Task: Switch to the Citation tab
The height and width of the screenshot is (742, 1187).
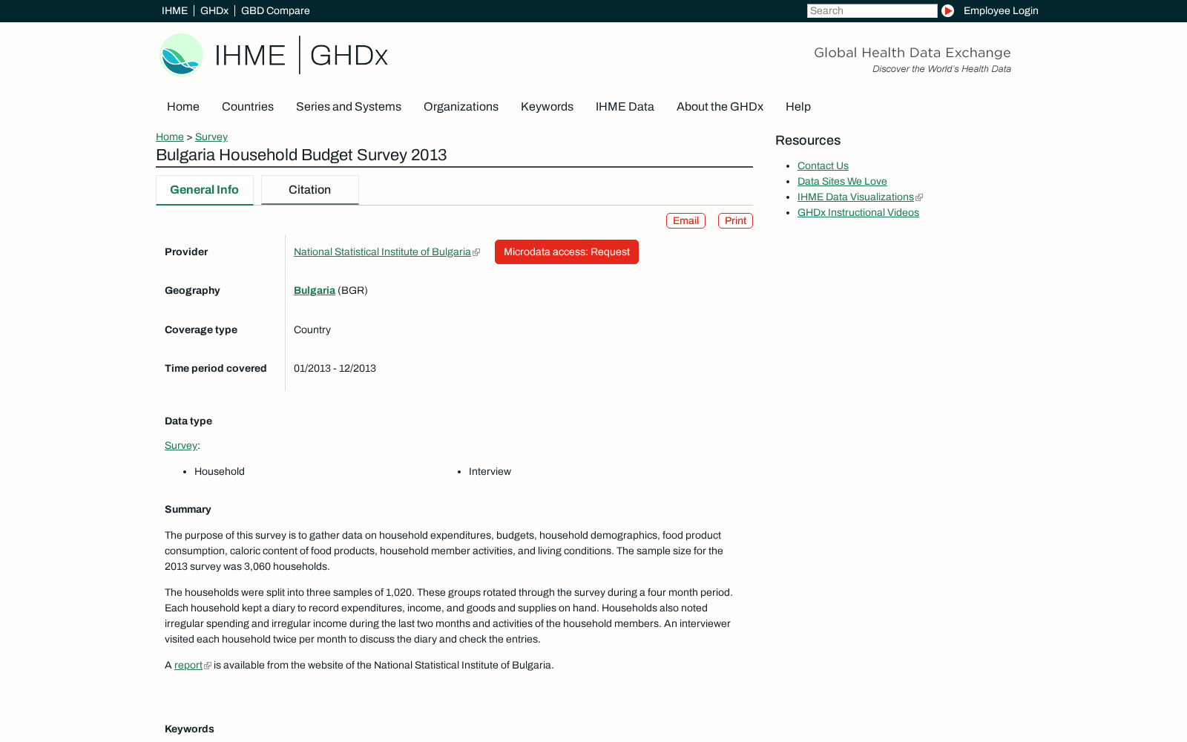Action: click(x=310, y=190)
